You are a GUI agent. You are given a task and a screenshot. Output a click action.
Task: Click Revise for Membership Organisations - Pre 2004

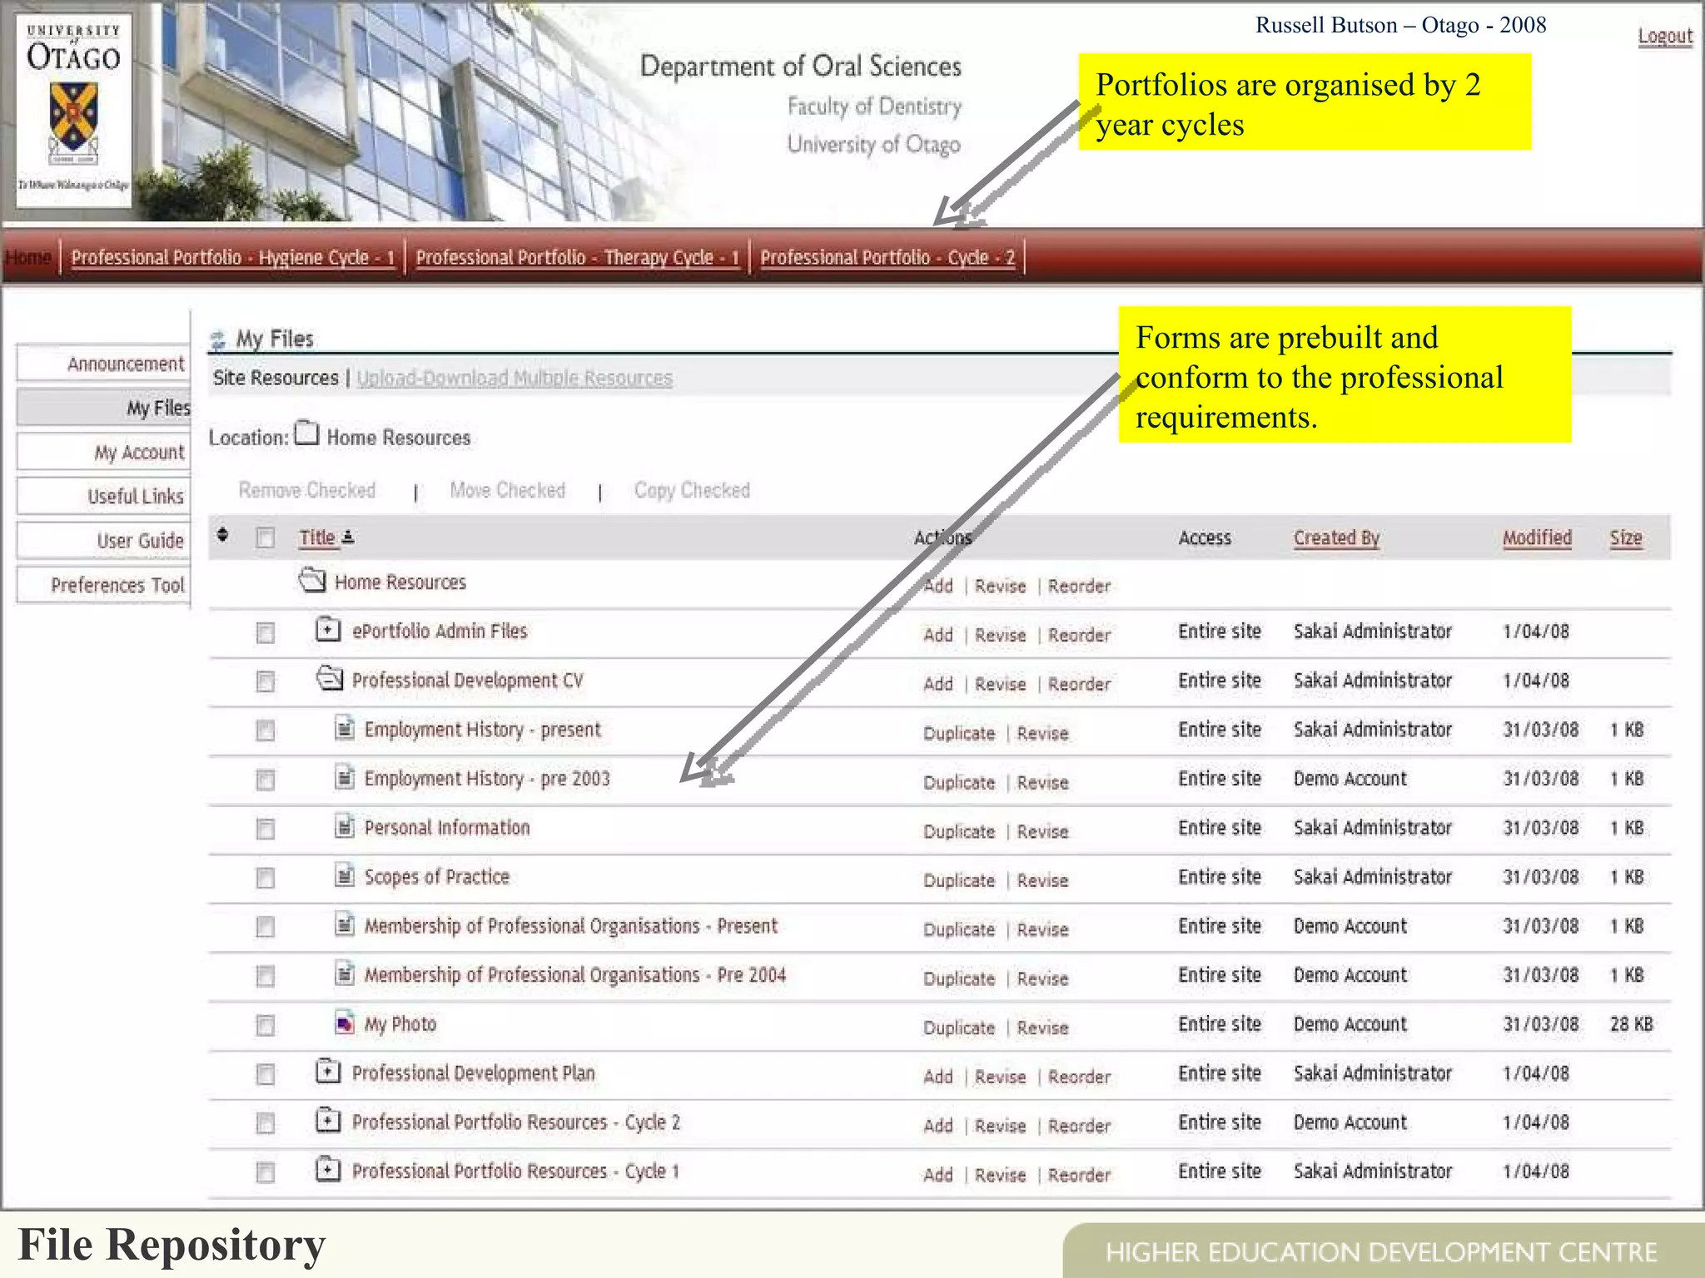click(x=1042, y=978)
